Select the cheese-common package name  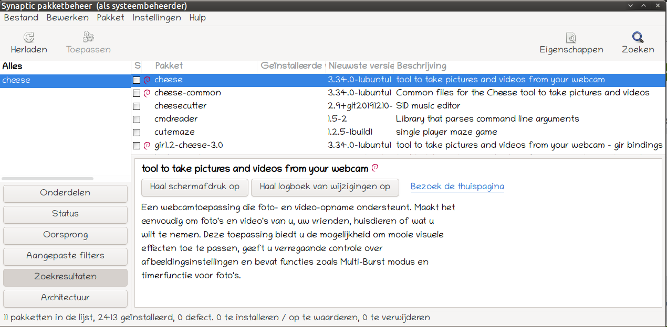[x=187, y=93]
